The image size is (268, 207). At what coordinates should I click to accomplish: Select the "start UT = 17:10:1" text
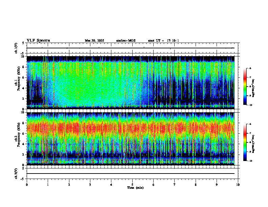pyautogui.click(x=163, y=41)
